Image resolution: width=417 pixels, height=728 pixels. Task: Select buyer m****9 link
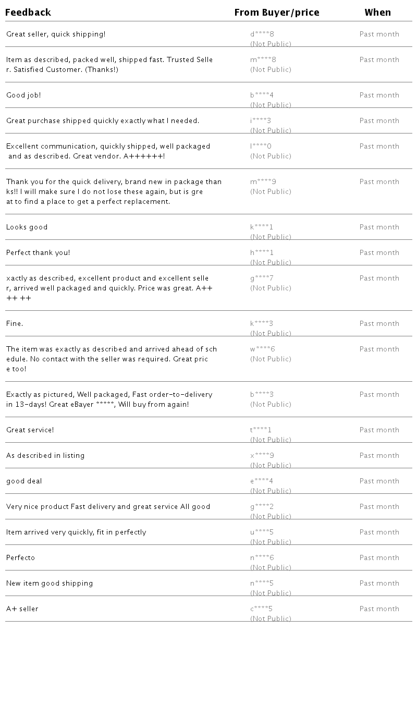pos(263,182)
